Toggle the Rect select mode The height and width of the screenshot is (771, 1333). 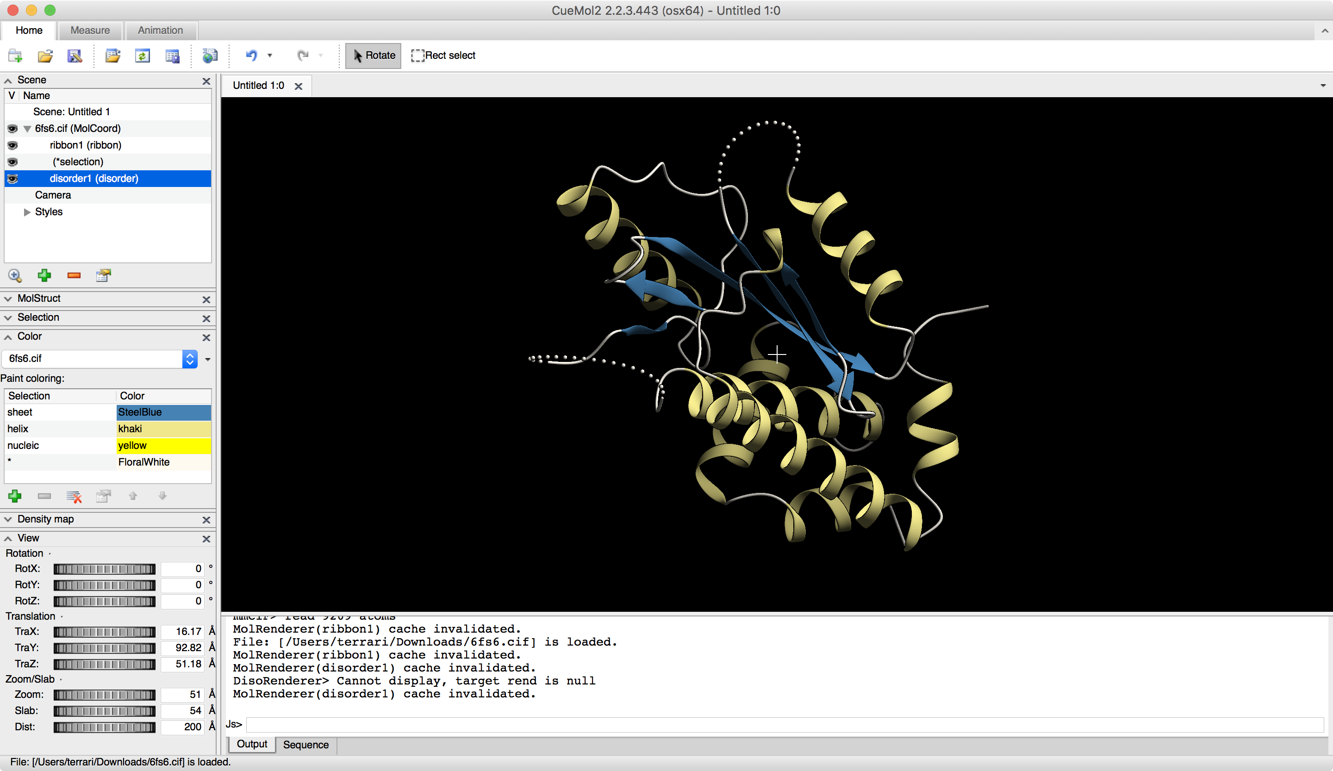point(443,55)
